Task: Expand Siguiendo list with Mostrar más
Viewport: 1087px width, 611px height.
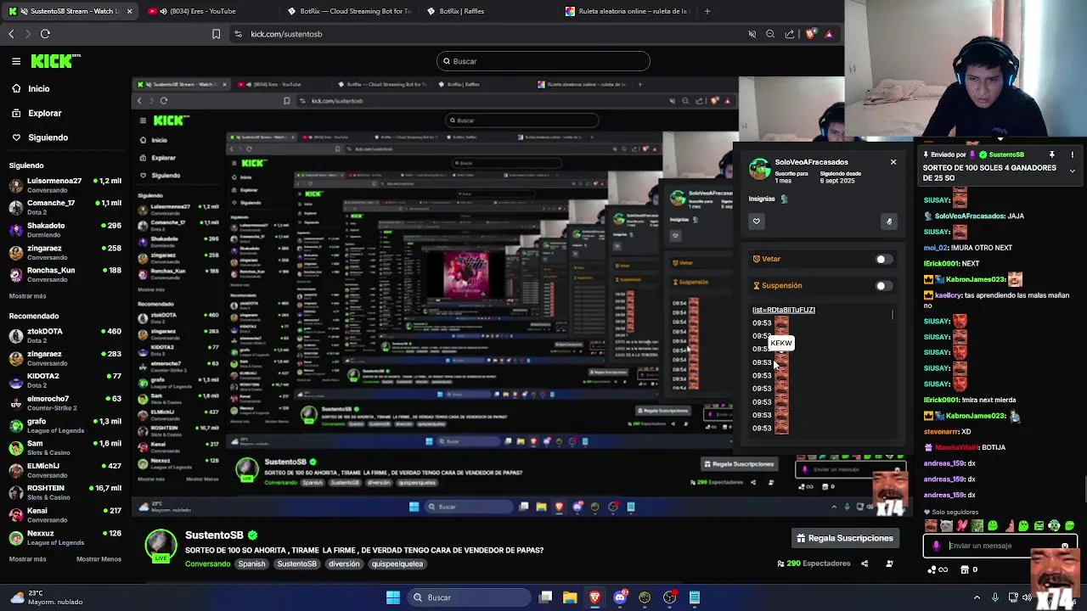Action: (27, 296)
